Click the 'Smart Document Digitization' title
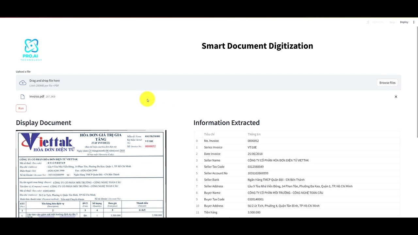The width and height of the screenshot is (418, 235). click(257, 46)
